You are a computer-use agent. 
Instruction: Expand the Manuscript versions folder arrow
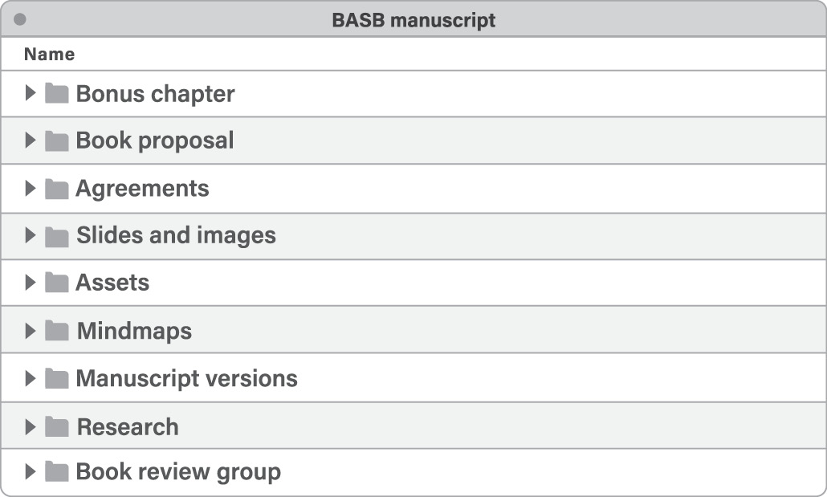tap(31, 377)
